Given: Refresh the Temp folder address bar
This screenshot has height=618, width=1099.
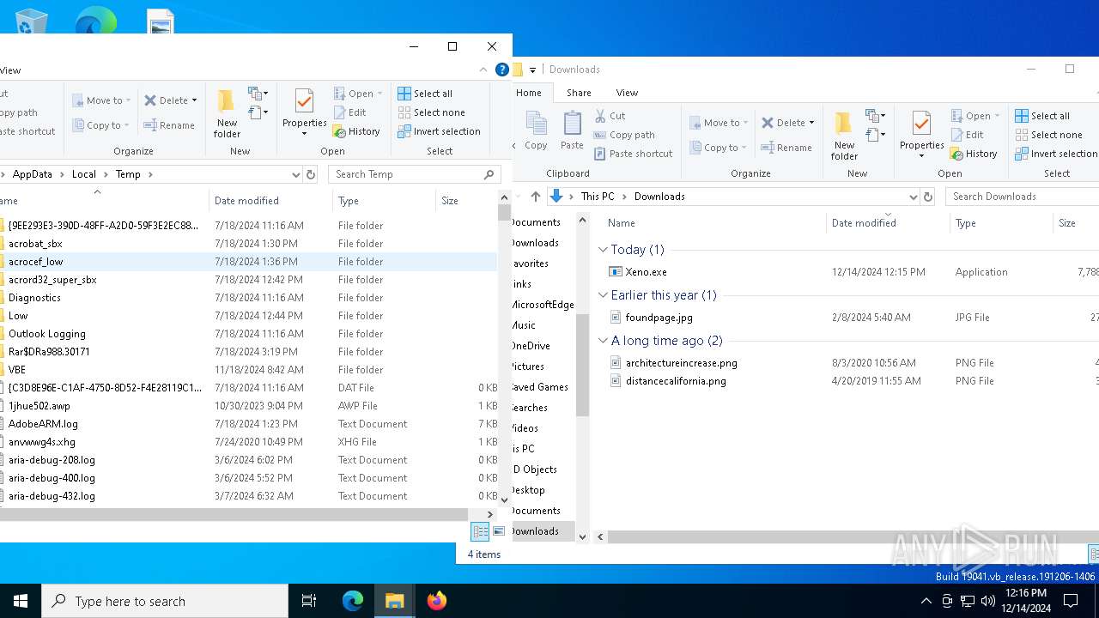Looking at the screenshot, I should click(311, 174).
